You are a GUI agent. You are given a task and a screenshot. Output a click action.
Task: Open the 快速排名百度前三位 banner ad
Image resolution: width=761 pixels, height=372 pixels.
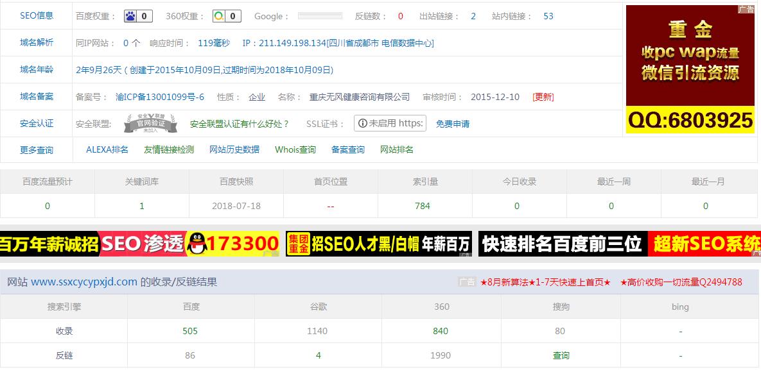tap(619, 244)
